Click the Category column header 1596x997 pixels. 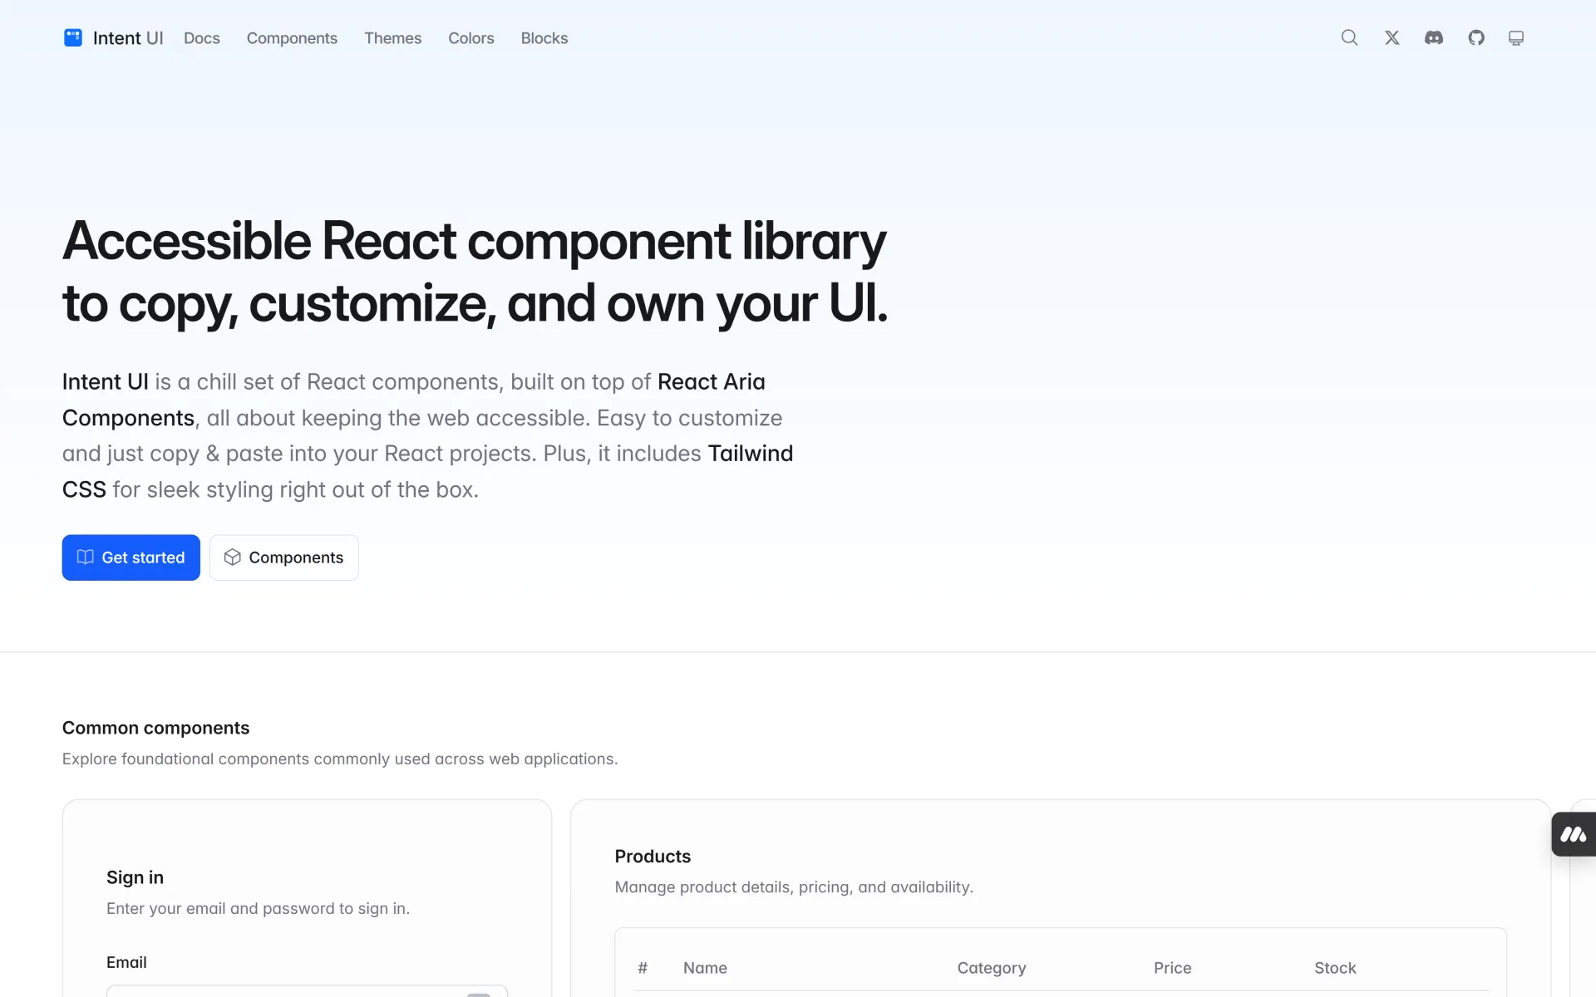point(991,968)
